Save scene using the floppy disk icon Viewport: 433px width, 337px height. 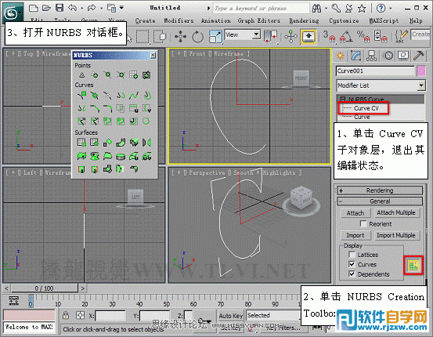pyautogui.click(x=60, y=8)
